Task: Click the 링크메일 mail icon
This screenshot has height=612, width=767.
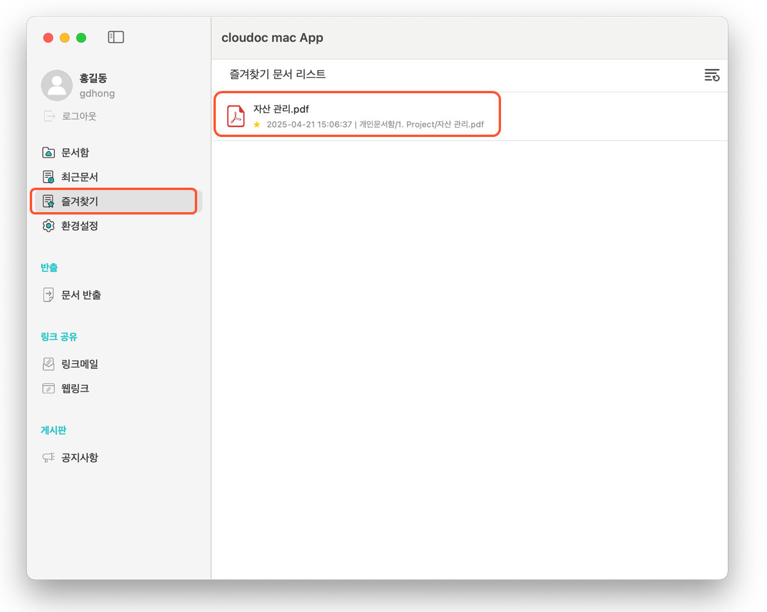Action: pyautogui.click(x=49, y=364)
